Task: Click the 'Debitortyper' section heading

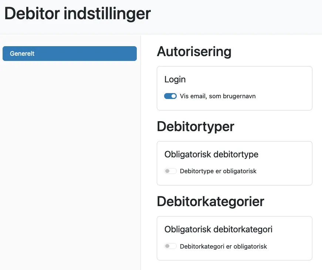Action: click(x=196, y=127)
